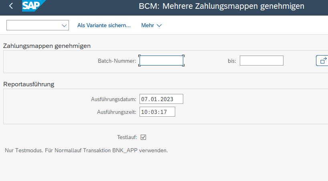The image size is (328, 181).
Task: Open multiple selection for Batch-Nummer
Action: 322,61
